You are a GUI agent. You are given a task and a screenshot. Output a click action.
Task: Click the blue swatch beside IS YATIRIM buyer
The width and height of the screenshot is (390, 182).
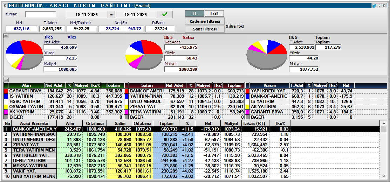(6, 96)
